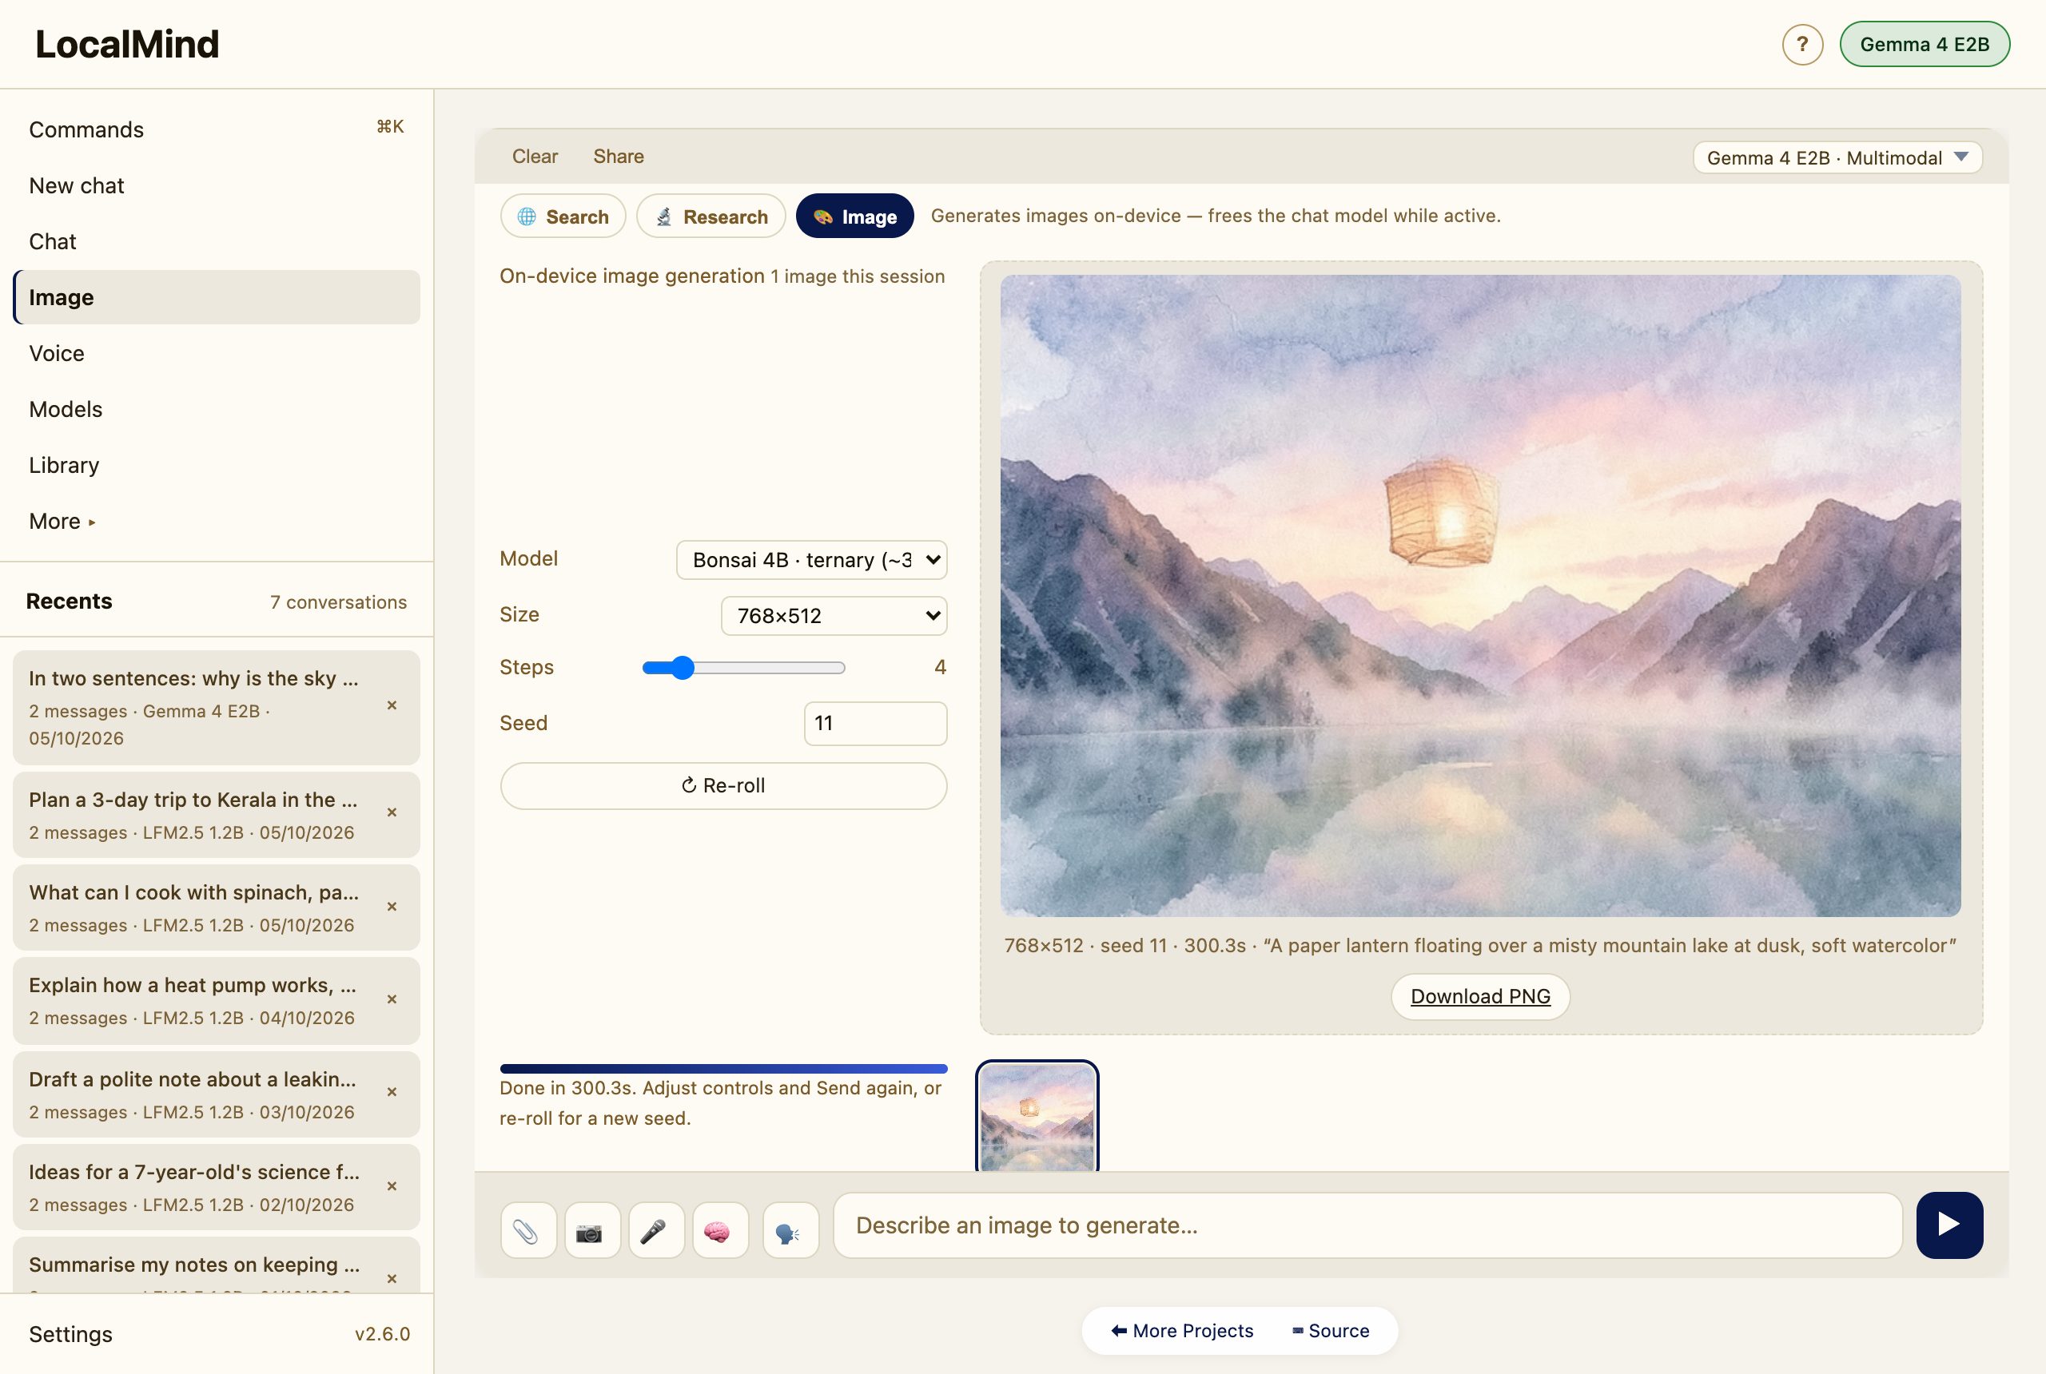Remove the 'Plan a 3-day trip' conversation
This screenshot has height=1374, width=2046.
[x=392, y=812]
